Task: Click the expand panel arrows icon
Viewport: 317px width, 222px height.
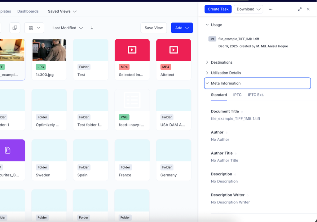Action: coord(300,9)
